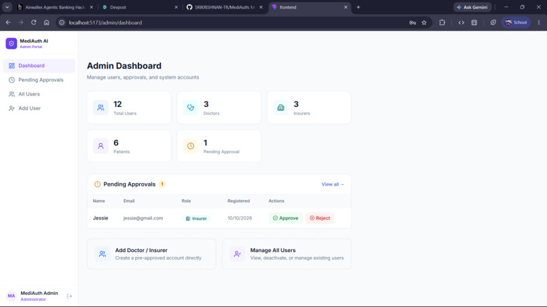Click the browser back arrow

point(8,22)
